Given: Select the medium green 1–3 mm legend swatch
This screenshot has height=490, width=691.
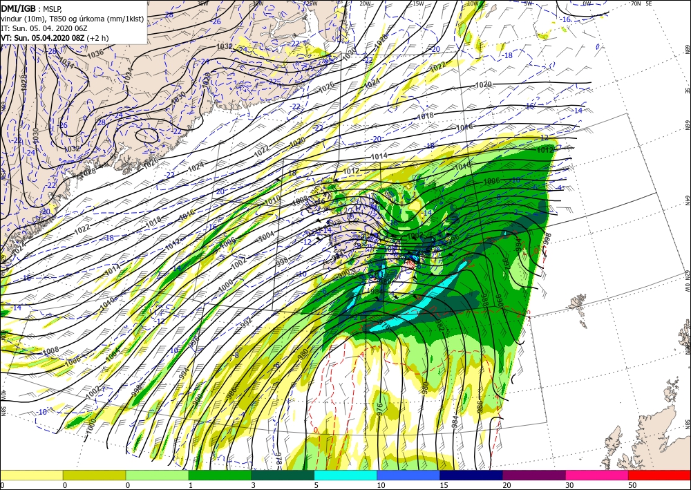Looking at the screenshot, I should pos(220,475).
